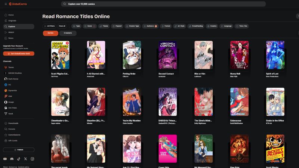Expand the Art Style filter dropdown

pos(179,26)
